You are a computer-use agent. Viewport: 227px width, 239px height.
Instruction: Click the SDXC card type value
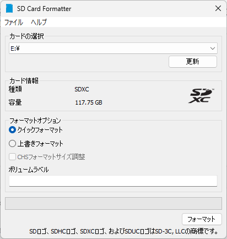click(x=82, y=89)
